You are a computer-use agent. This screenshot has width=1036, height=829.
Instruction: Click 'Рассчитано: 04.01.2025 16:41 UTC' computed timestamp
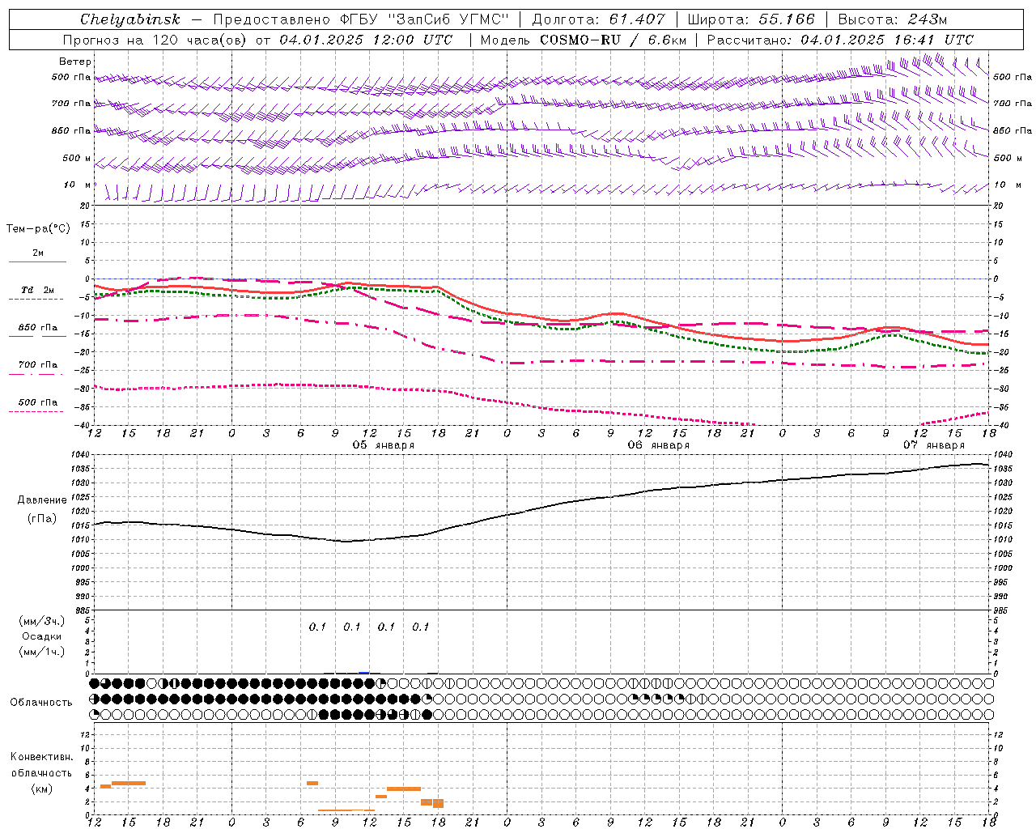click(840, 40)
